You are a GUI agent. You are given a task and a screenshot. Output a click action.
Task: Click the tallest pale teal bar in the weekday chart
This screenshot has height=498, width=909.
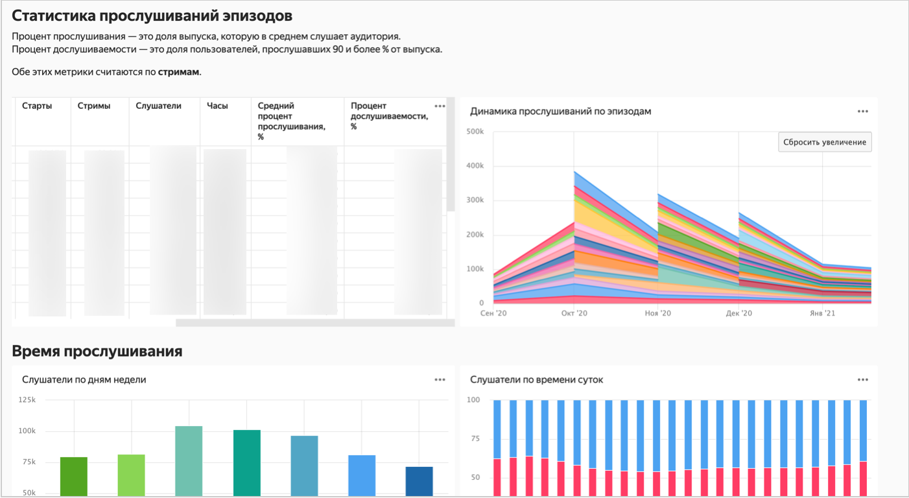(189, 461)
